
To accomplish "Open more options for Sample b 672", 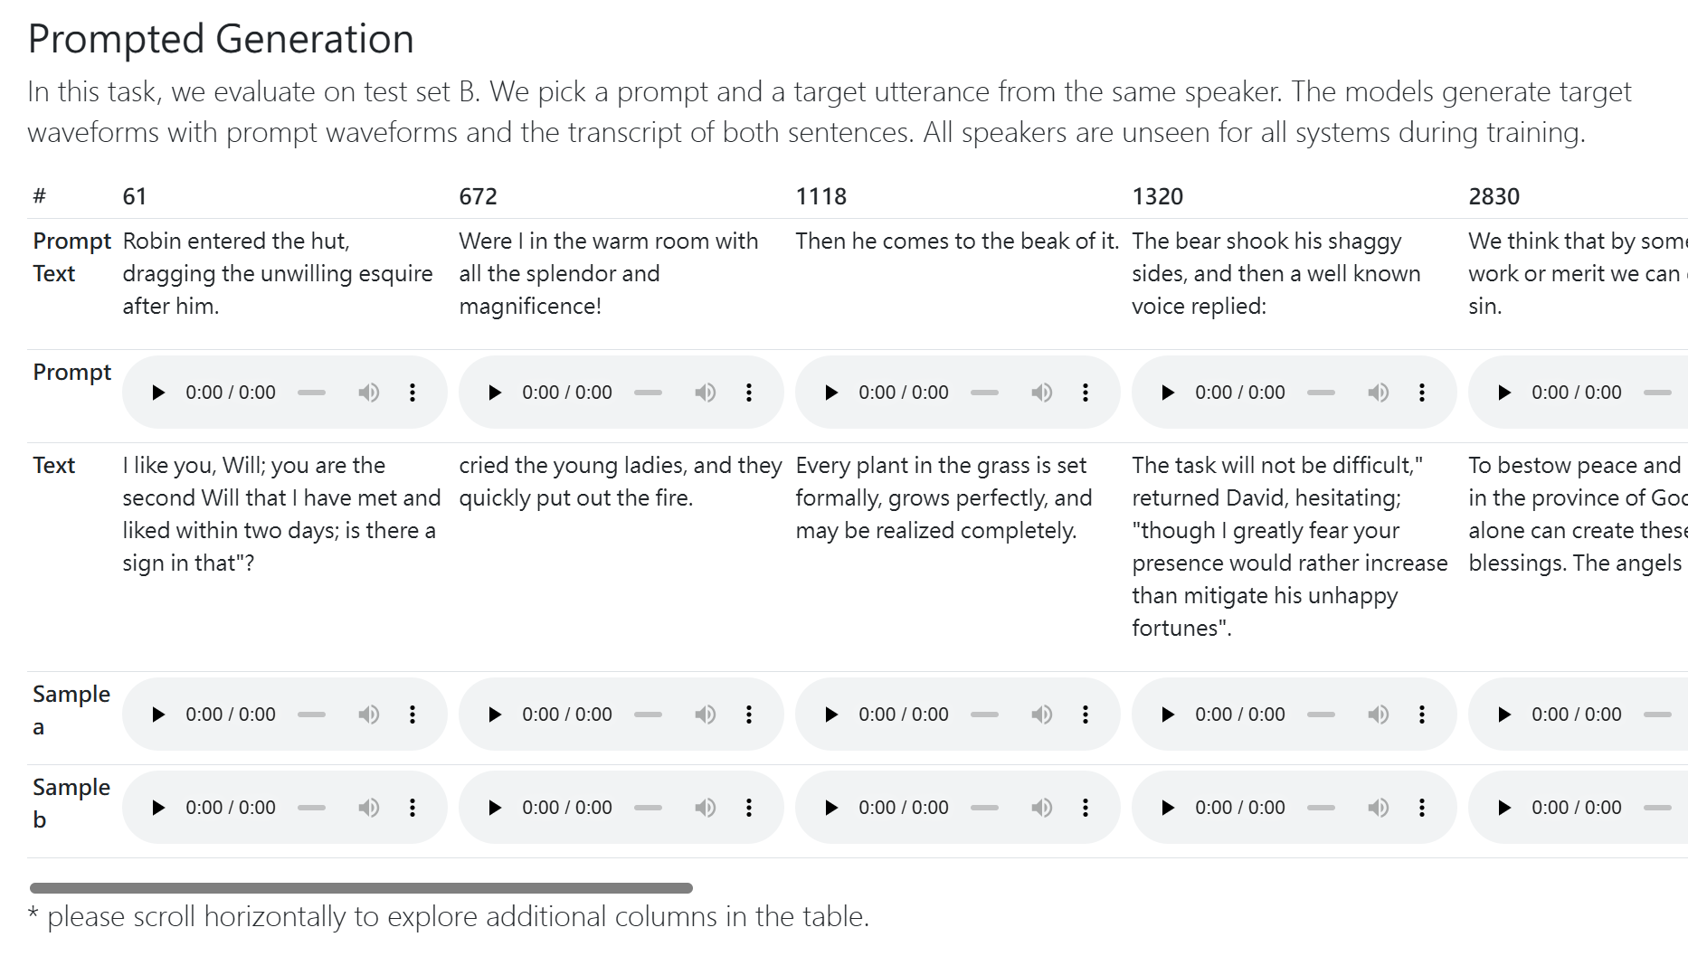I will pyautogui.click(x=749, y=808).
